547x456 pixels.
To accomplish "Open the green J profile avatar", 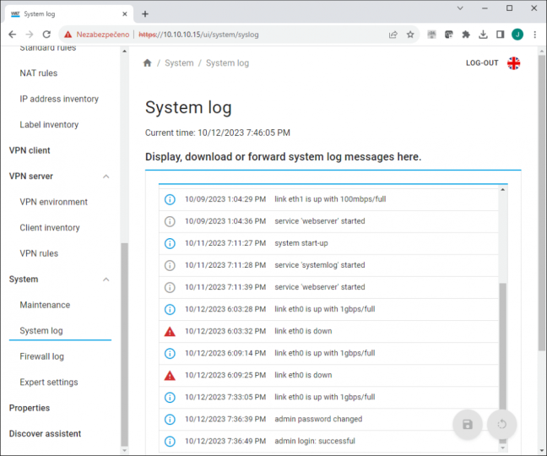I will [x=517, y=34].
